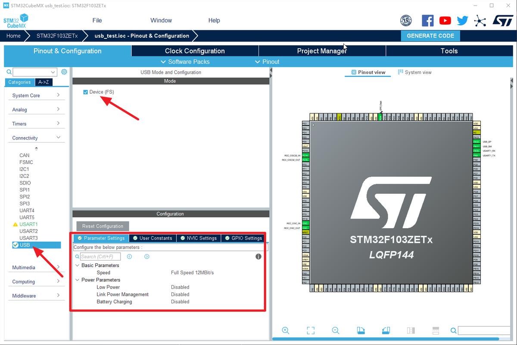This screenshot has width=517, height=345.
Task: Switch to System view of the chip
Action: (414, 72)
